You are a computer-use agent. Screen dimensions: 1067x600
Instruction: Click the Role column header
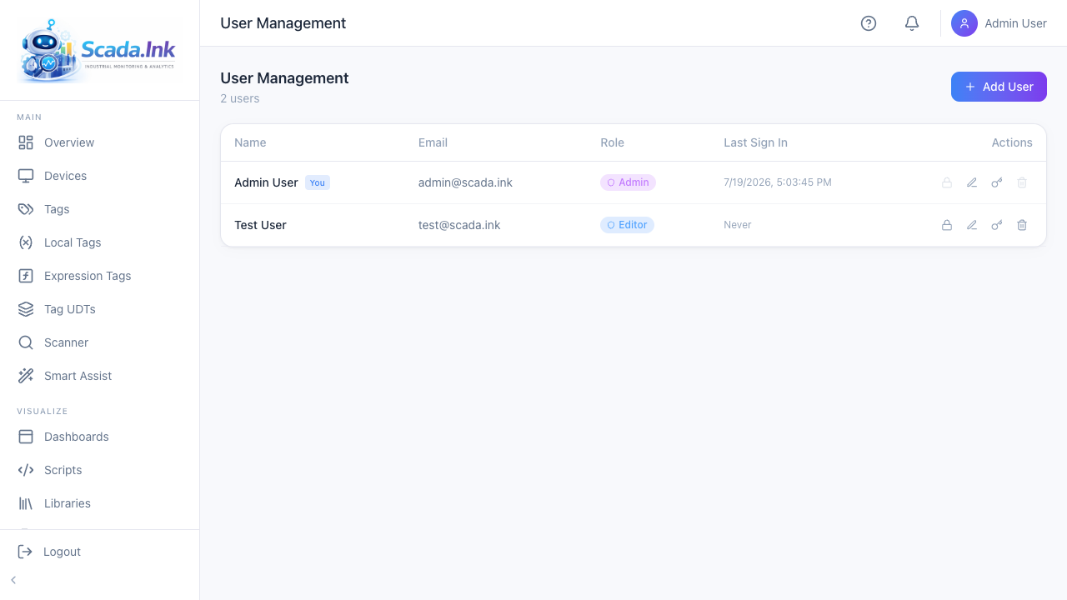click(612, 142)
